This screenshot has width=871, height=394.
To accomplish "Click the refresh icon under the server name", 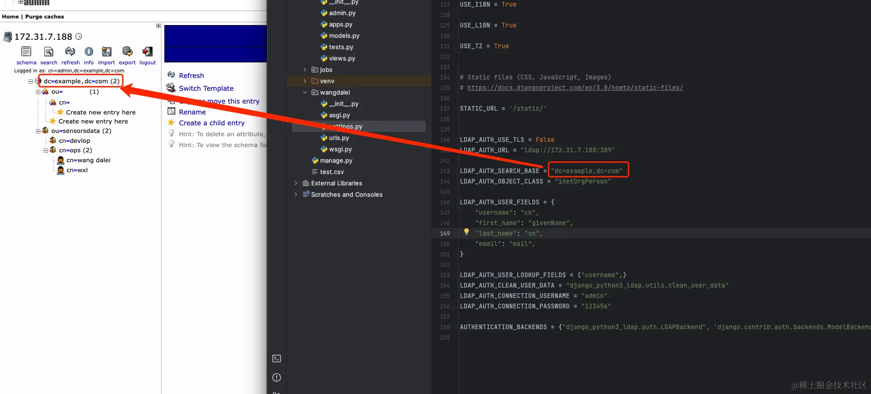I will tap(70, 51).
